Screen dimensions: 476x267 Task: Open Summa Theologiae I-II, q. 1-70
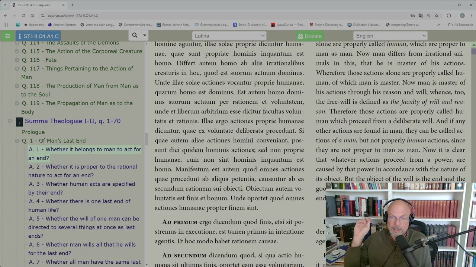[x=73, y=121]
